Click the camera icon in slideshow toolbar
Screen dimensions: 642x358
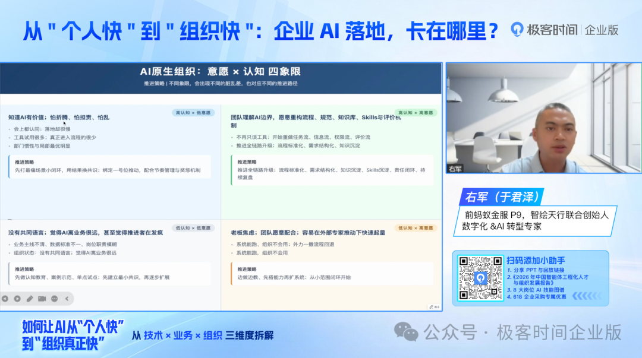pos(42,299)
